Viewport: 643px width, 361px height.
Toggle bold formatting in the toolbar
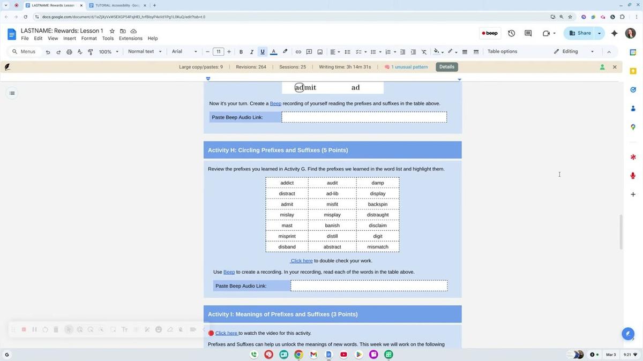click(x=241, y=51)
